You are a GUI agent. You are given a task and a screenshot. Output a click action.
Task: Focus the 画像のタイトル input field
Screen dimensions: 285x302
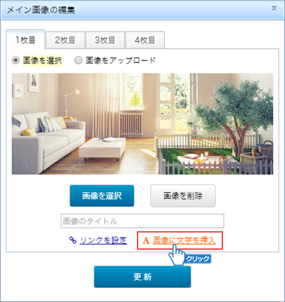[x=142, y=221]
